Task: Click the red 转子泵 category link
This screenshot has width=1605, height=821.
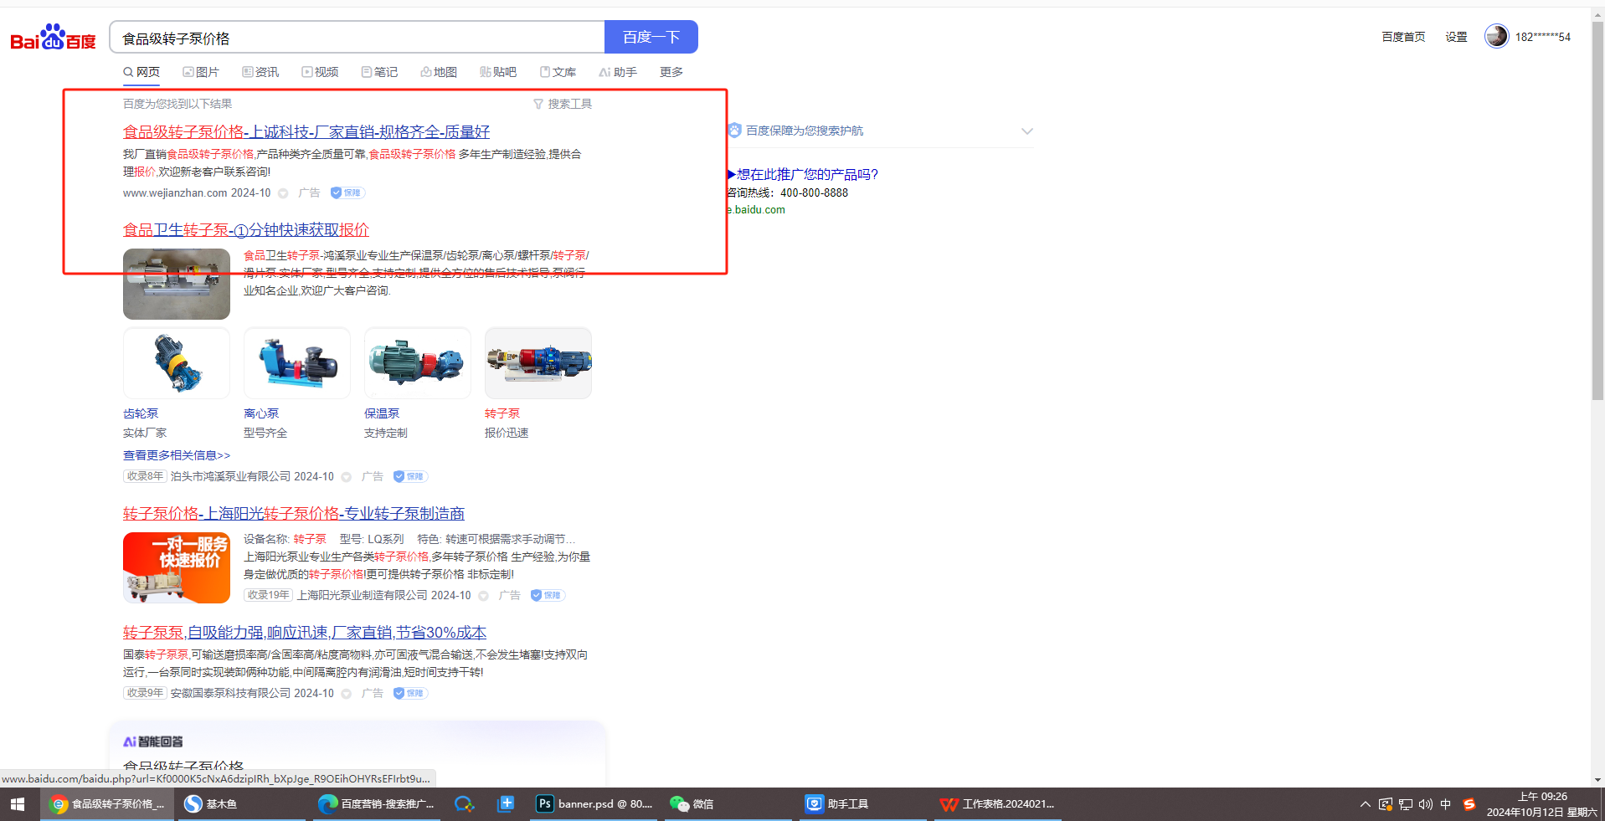Action: (x=502, y=413)
